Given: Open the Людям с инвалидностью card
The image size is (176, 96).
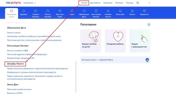Looking at the screenshot, I should (x=140, y=41).
